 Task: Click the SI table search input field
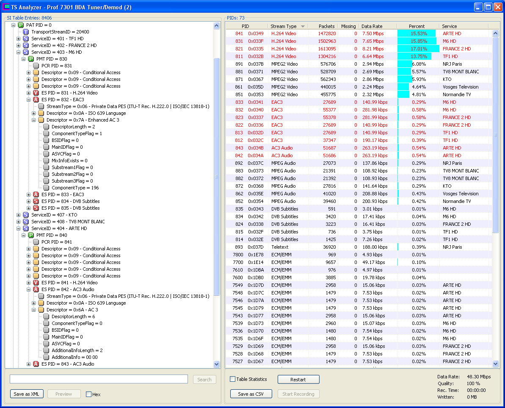(x=99, y=379)
